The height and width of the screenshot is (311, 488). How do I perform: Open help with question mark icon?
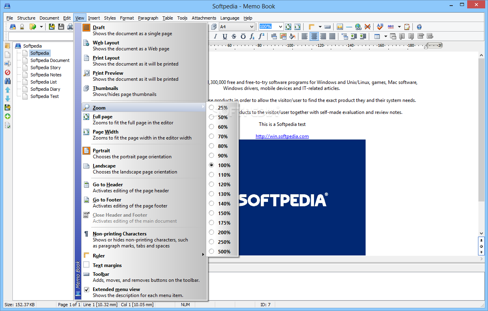[419, 27]
